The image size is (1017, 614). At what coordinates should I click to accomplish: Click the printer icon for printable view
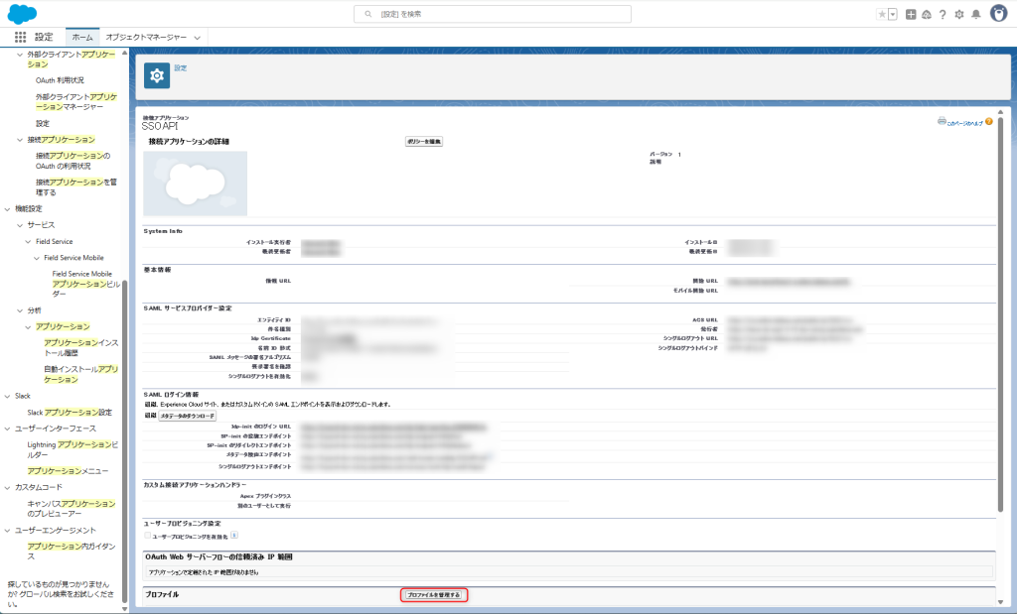coord(942,121)
